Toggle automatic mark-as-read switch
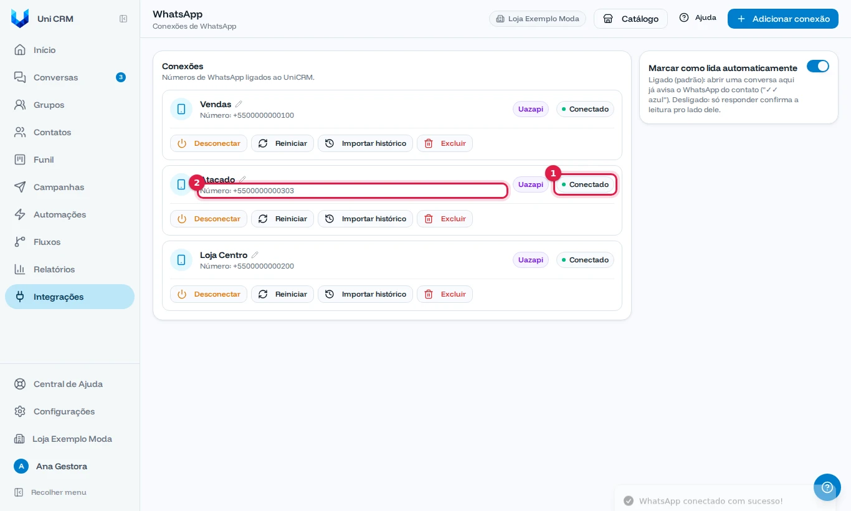The width and height of the screenshot is (851, 511). (x=818, y=66)
